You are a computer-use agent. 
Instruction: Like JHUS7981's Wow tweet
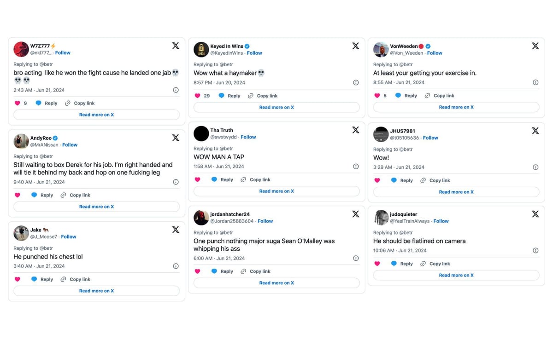click(377, 180)
